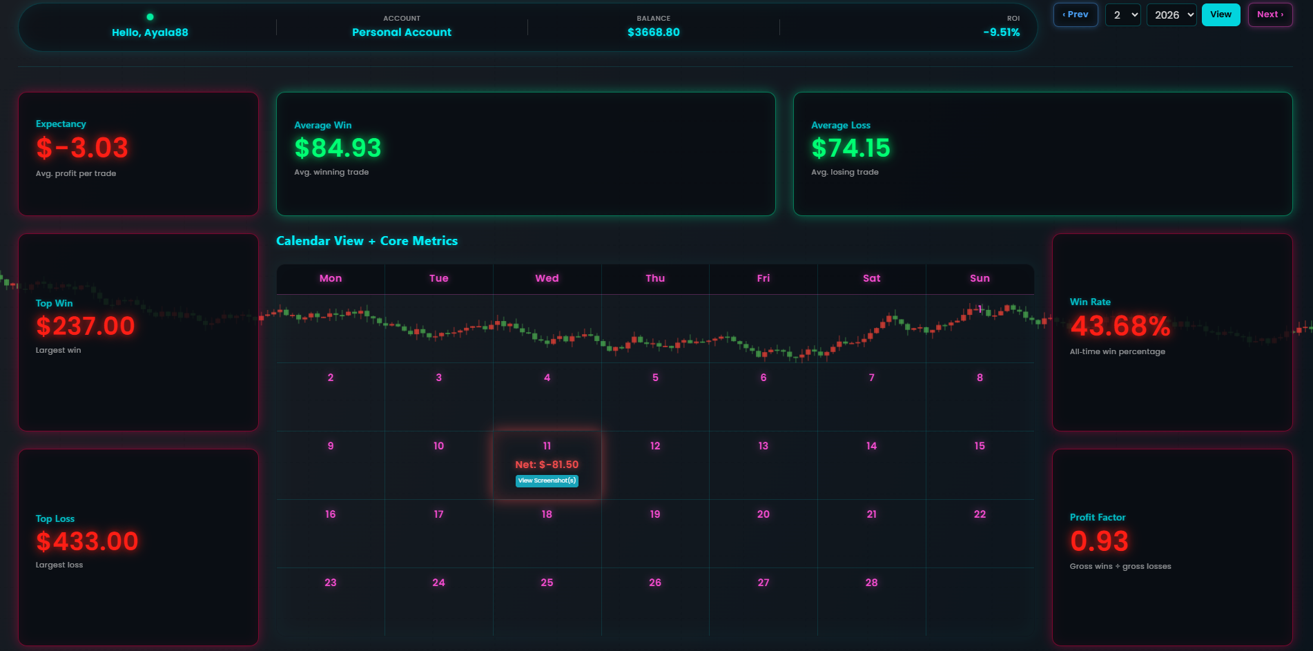Open the month dropdown showing 2
The width and height of the screenshot is (1313, 651).
(1122, 15)
